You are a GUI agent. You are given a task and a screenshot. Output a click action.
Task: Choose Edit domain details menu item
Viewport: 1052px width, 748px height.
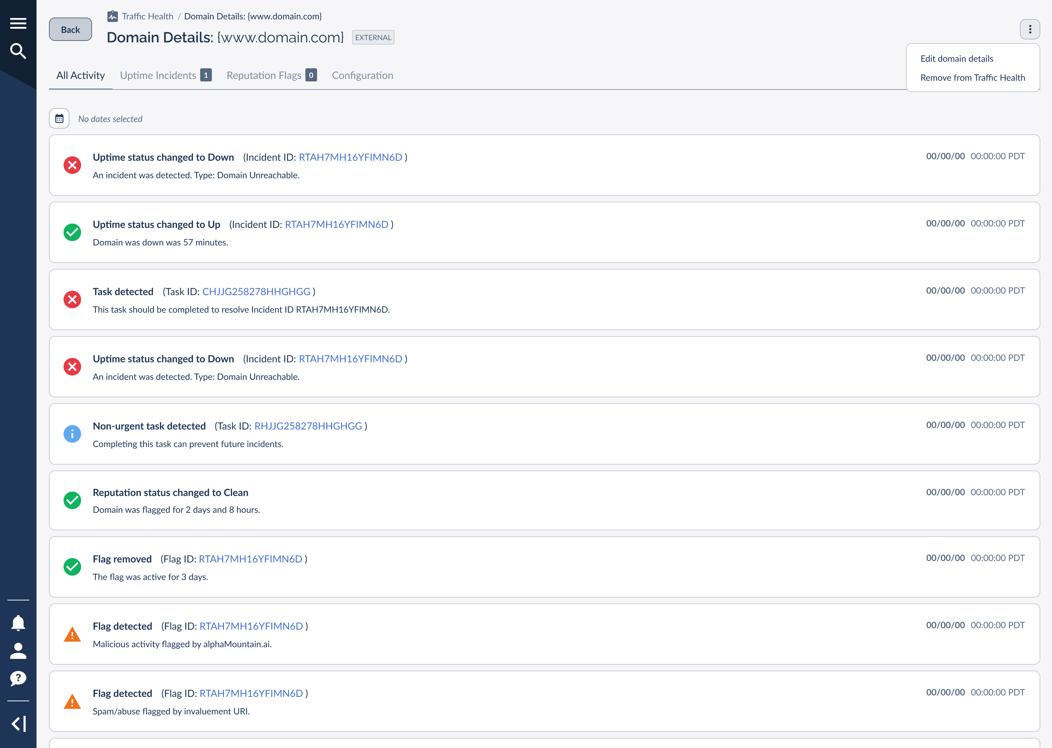(957, 58)
